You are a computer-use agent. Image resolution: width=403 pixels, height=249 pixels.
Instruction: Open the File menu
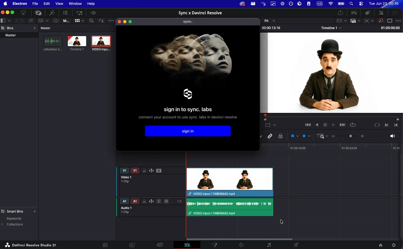(35, 4)
